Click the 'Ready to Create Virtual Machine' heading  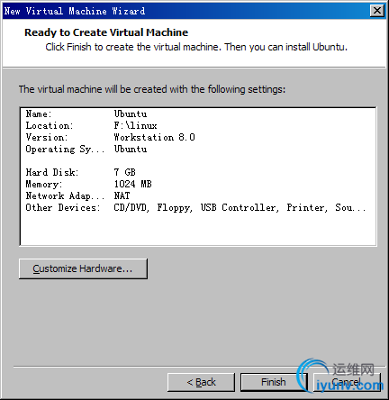106,32
